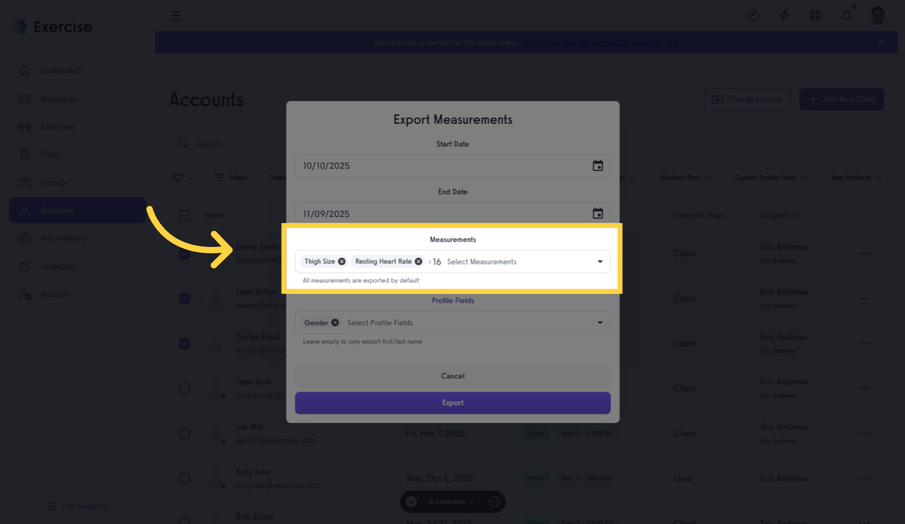Open the End Date calendar picker
905x524 pixels.
(x=598, y=213)
